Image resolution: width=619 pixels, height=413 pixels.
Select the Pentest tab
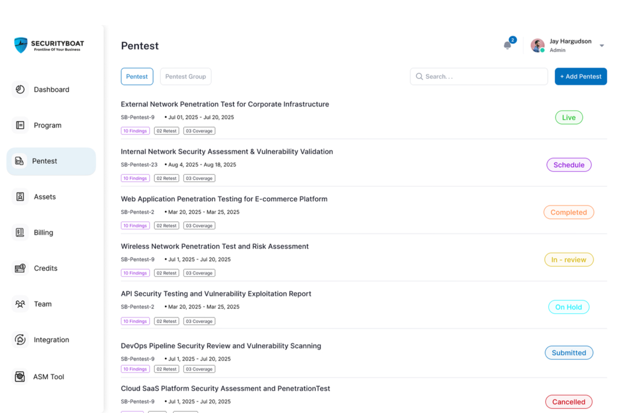click(x=137, y=77)
